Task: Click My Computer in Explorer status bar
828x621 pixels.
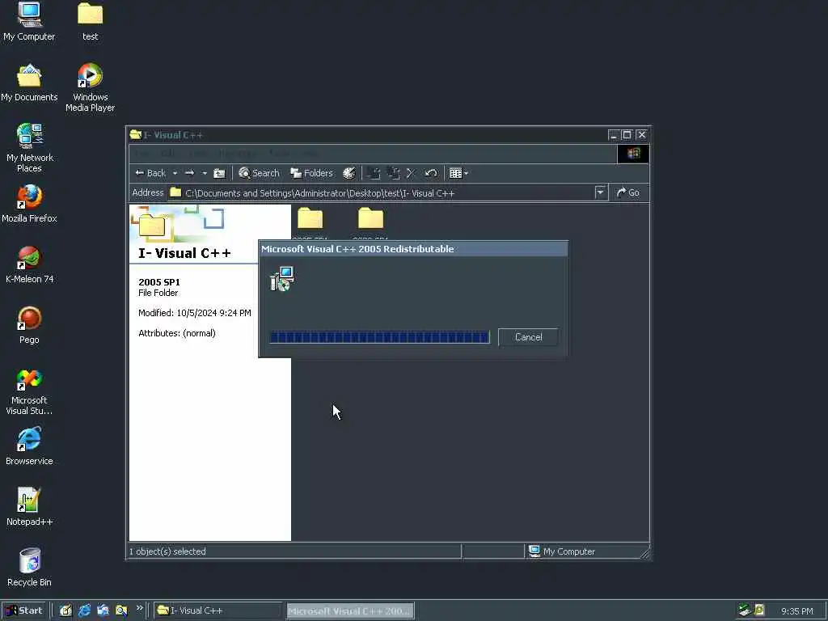Action: pyautogui.click(x=562, y=551)
